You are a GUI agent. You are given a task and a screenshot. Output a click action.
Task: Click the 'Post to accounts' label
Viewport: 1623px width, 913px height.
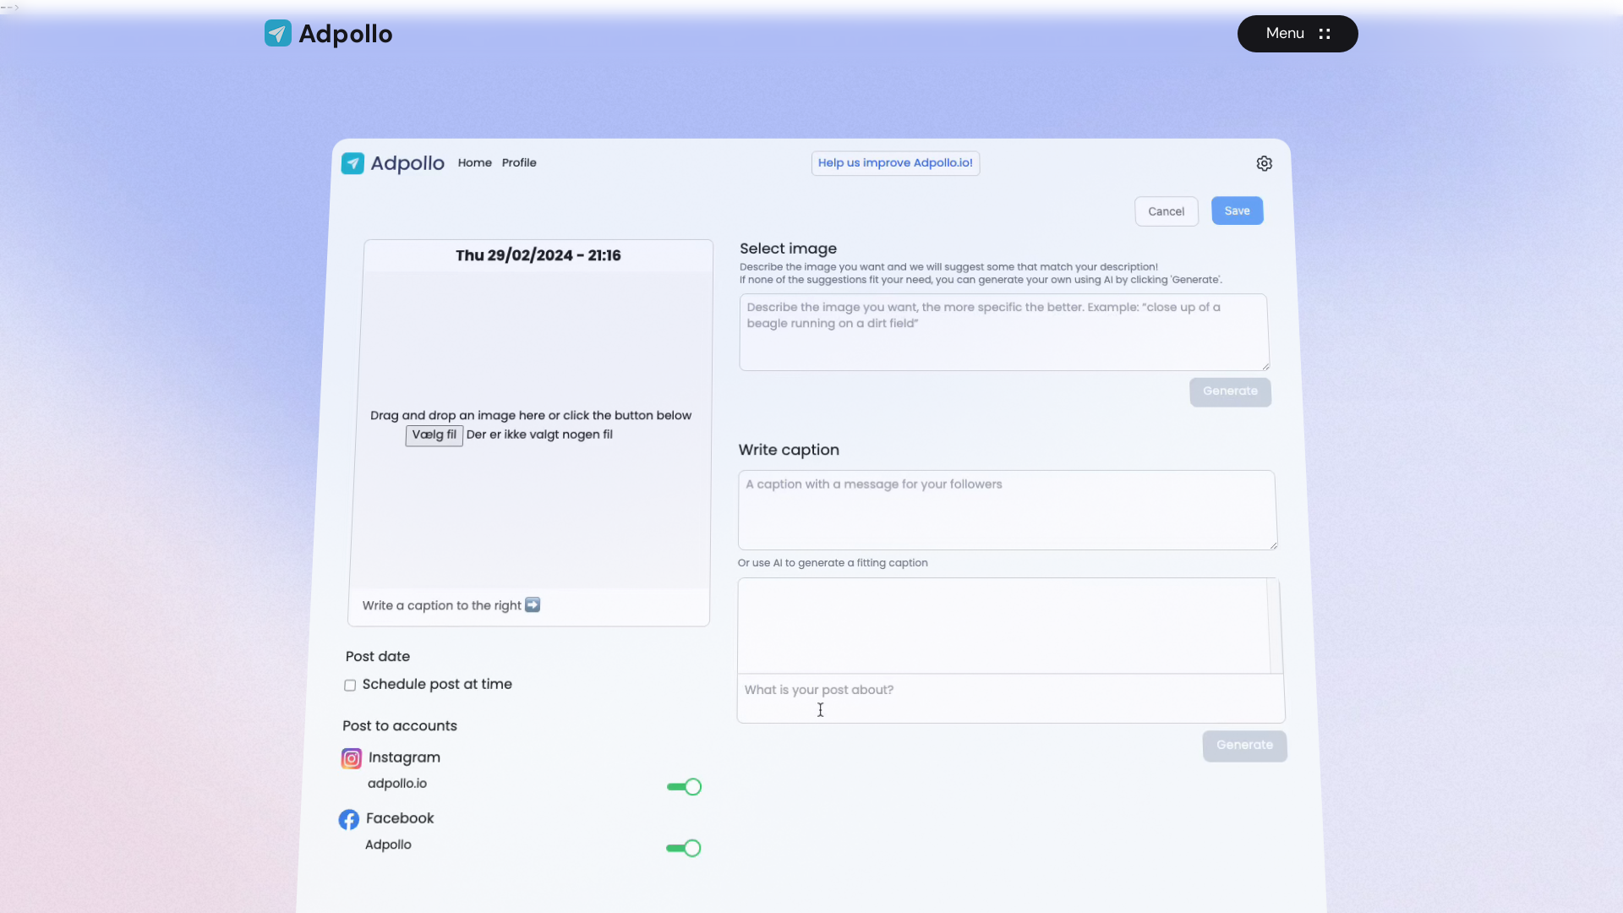tap(400, 726)
